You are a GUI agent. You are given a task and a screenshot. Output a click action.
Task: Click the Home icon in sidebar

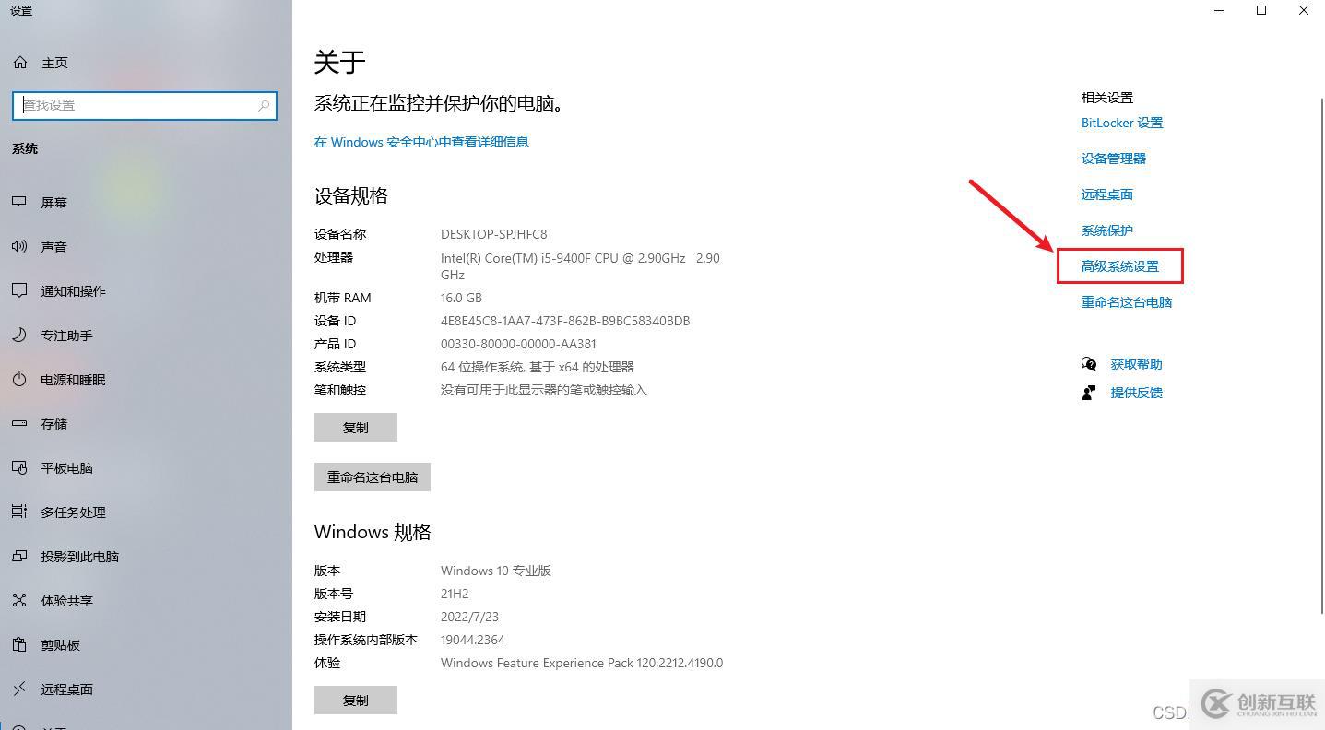coord(20,63)
